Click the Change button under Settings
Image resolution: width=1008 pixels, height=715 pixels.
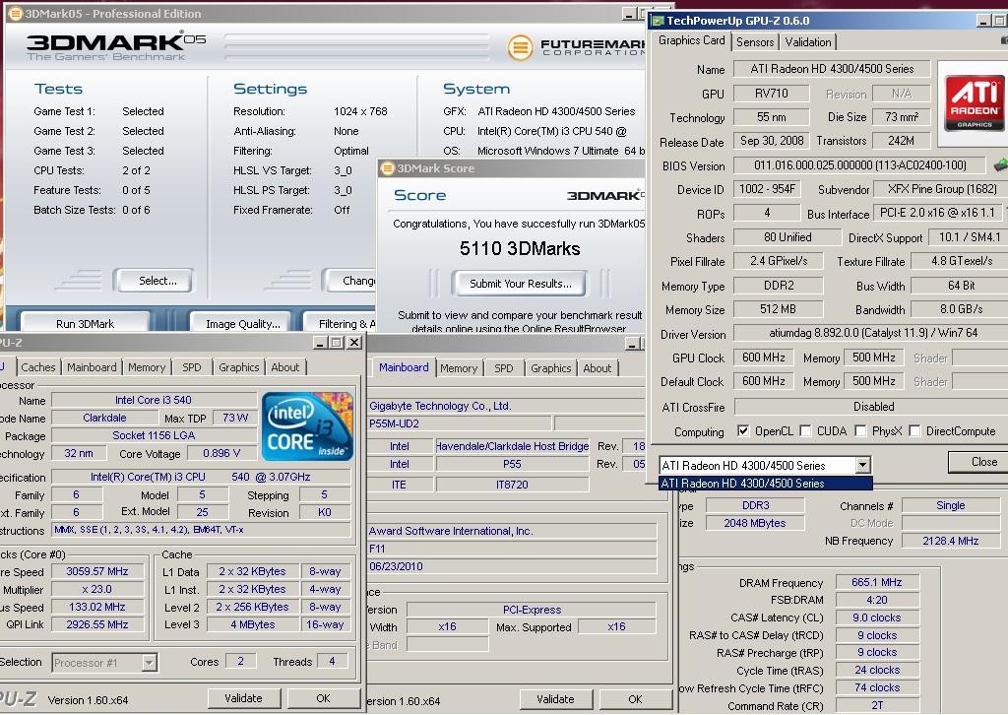(349, 281)
